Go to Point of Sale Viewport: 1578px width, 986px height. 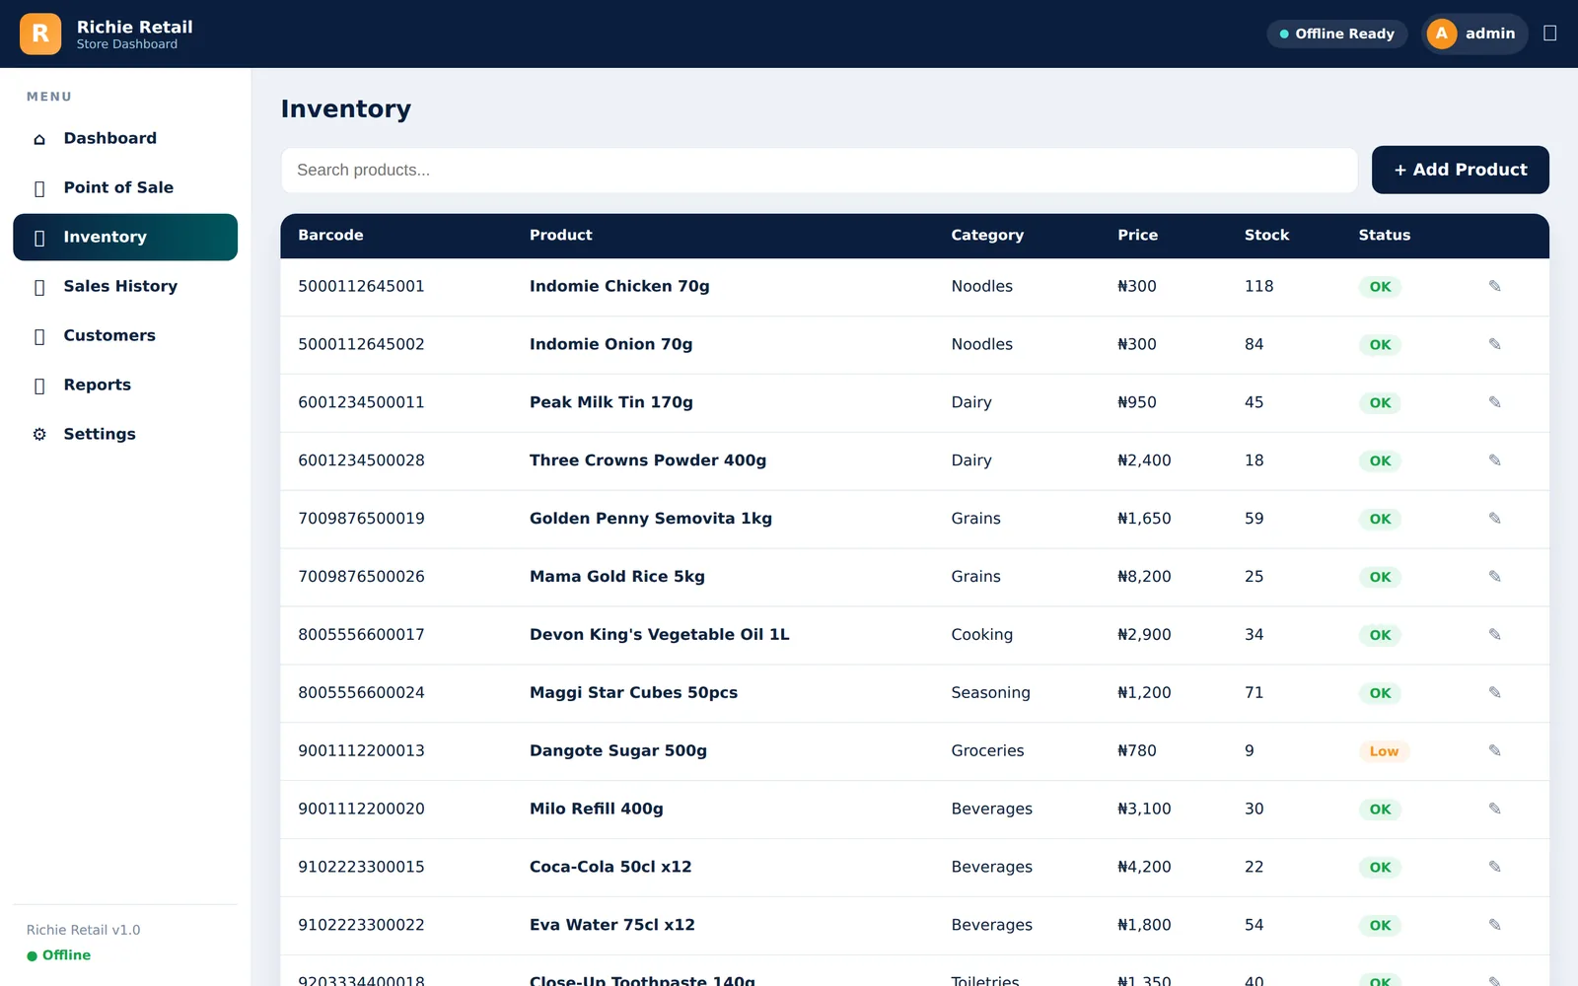(x=125, y=187)
